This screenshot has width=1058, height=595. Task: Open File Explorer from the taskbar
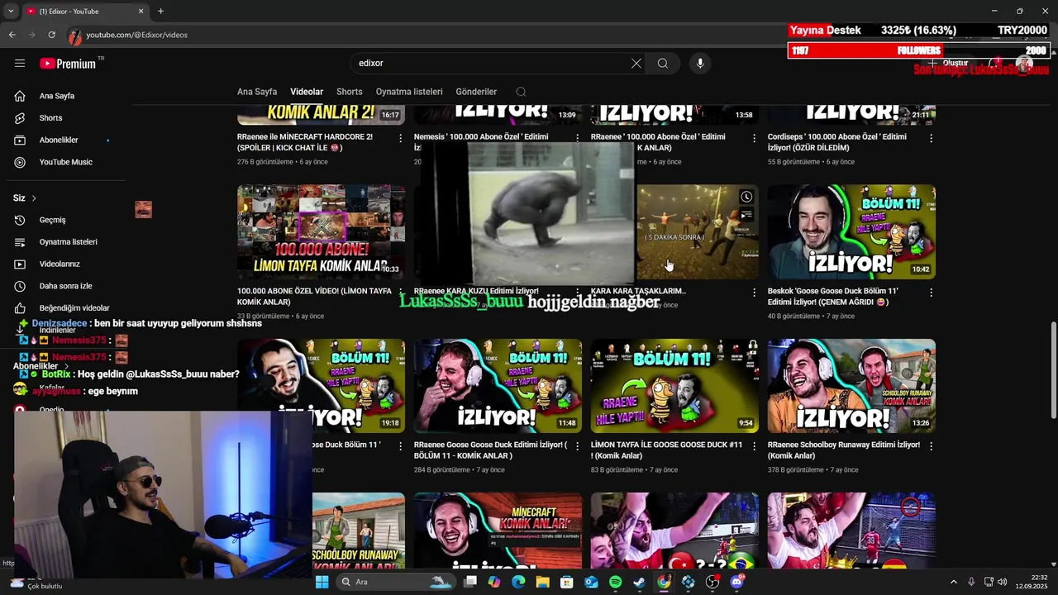click(542, 582)
